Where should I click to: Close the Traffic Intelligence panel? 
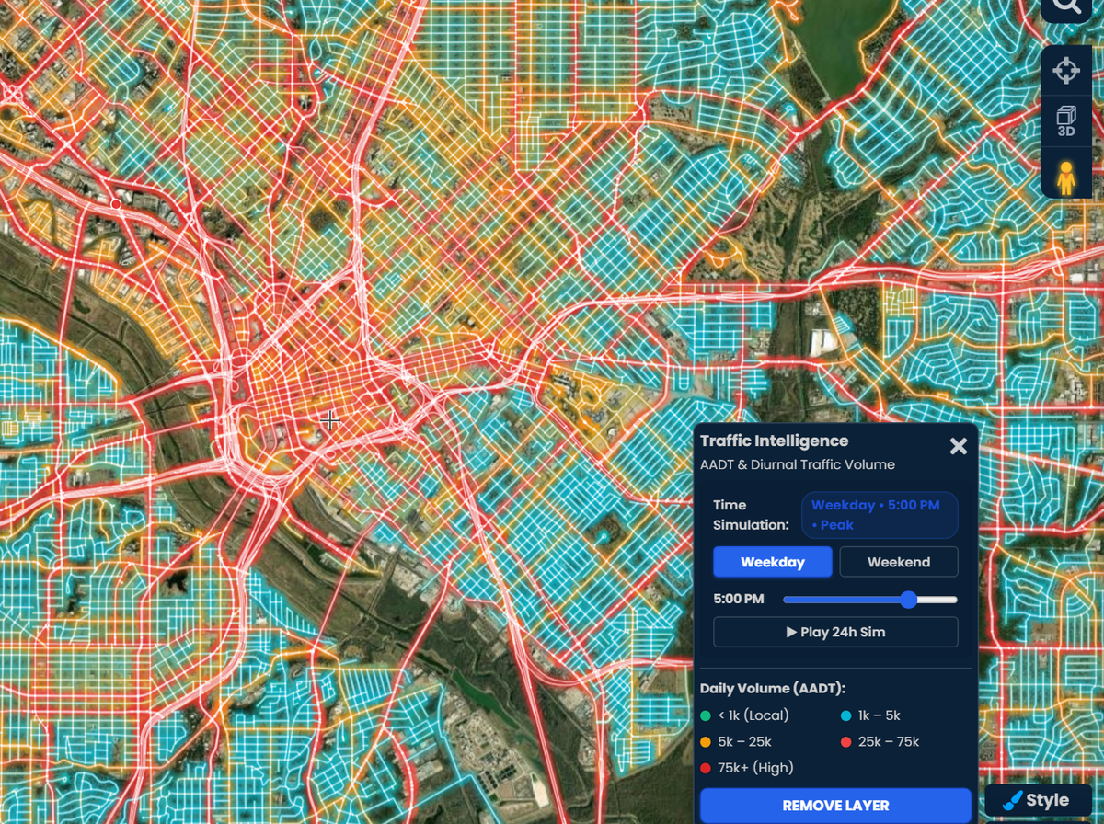(959, 446)
